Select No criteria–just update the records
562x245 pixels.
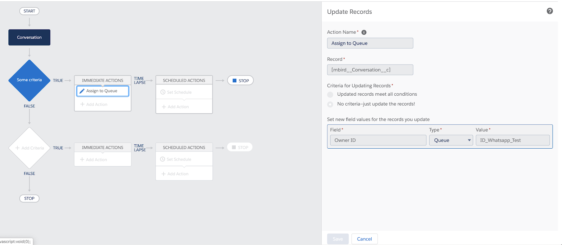tap(330, 104)
